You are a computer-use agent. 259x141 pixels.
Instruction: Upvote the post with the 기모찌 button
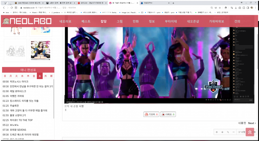point(151,114)
